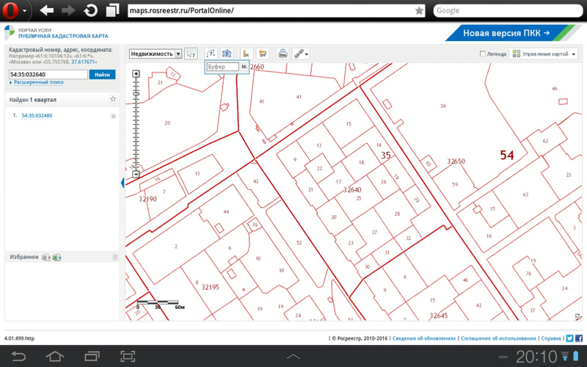This screenshot has height=367, width=587.
Task: Select the area measurement tool
Action: coord(263,54)
